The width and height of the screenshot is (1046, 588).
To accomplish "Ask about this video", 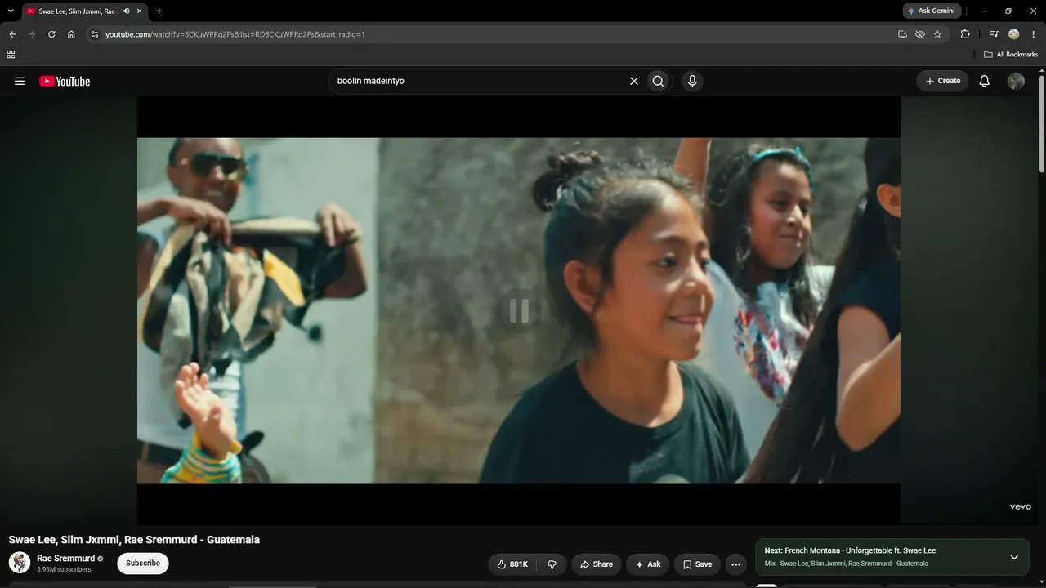I will [x=647, y=564].
